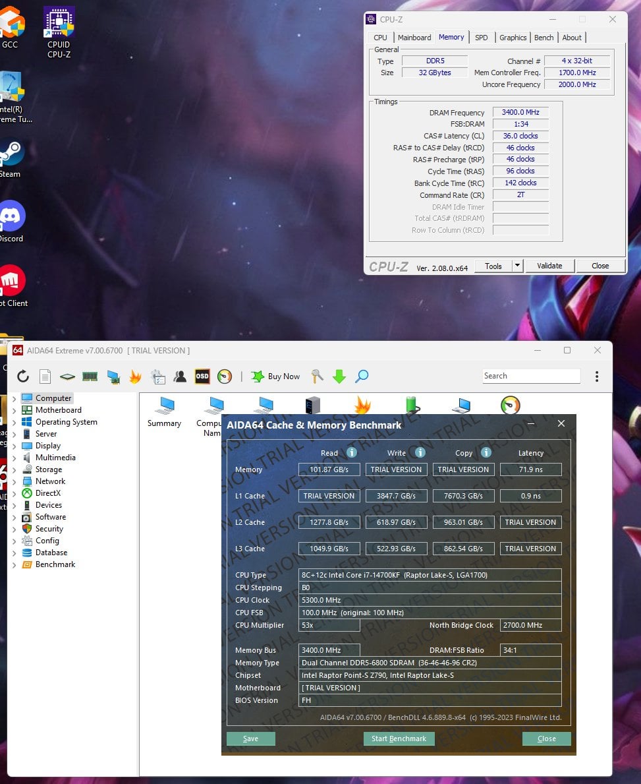Open the OSD panel toolbar icon
641x784 pixels.
point(202,377)
